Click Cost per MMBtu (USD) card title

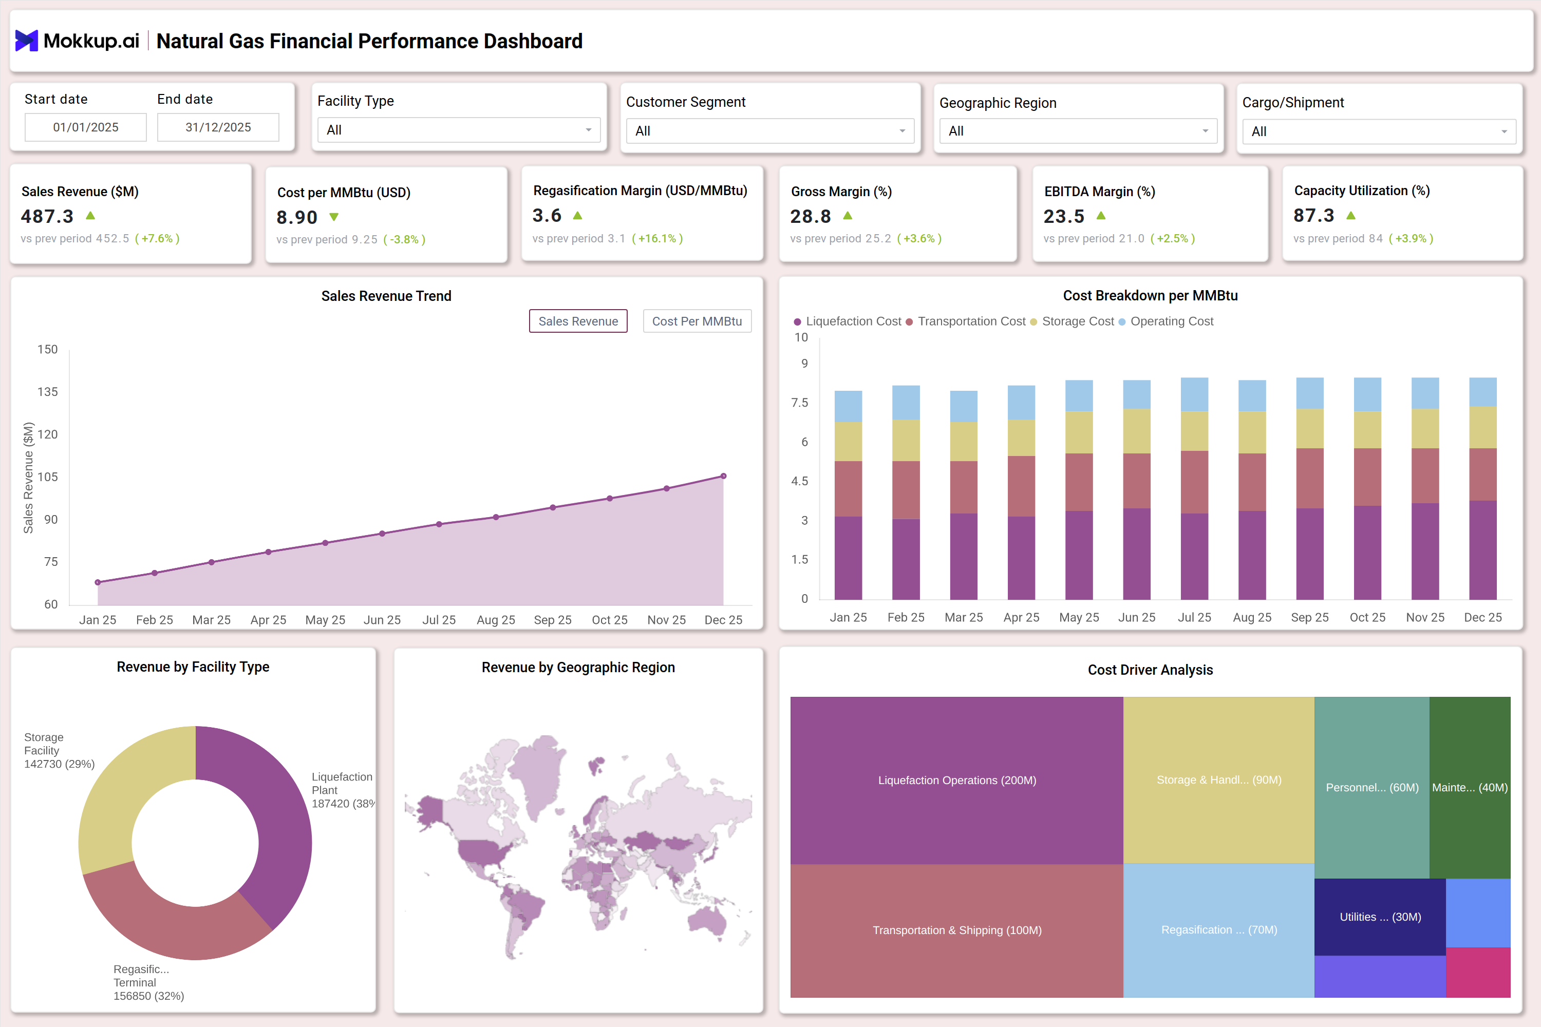tap(344, 193)
